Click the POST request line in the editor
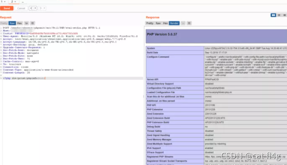This screenshot has height=165, width=287. (51, 28)
